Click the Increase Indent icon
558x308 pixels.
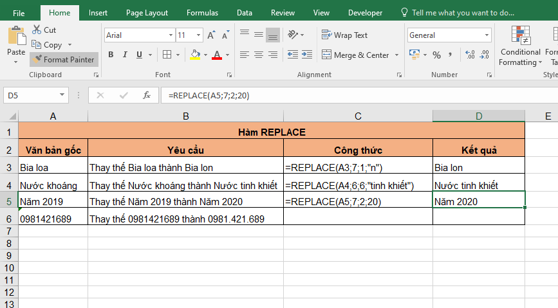308,55
